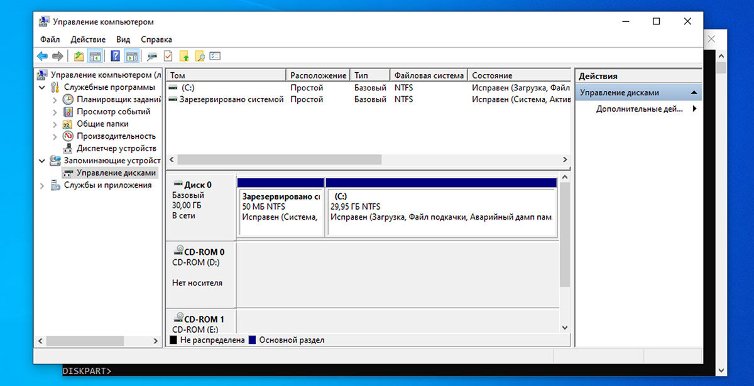Click drive icon beside Зарезервировано системой row
Viewport: 754px width, 386px height.
[x=173, y=99]
